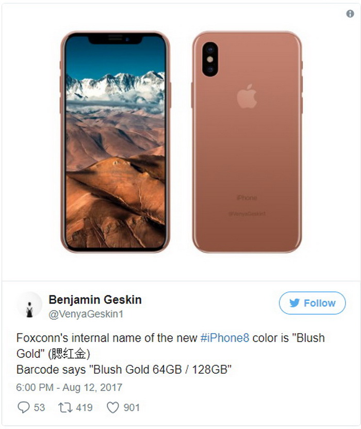Click the notch on the front iPhone
Viewport: 361px width, 429px height.
pos(116,39)
